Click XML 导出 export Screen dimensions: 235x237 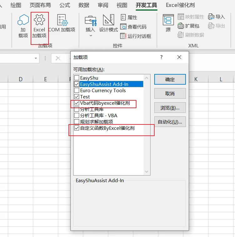pyautogui.click(x=217, y=26)
